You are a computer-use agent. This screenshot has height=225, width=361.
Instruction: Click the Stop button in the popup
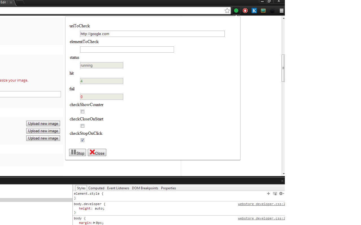tap(77, 152)
